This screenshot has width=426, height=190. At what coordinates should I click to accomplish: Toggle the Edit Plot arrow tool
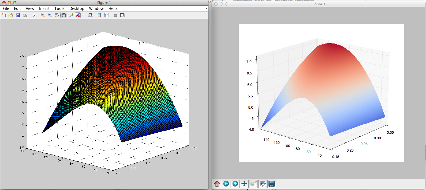(x=34, y=15)
